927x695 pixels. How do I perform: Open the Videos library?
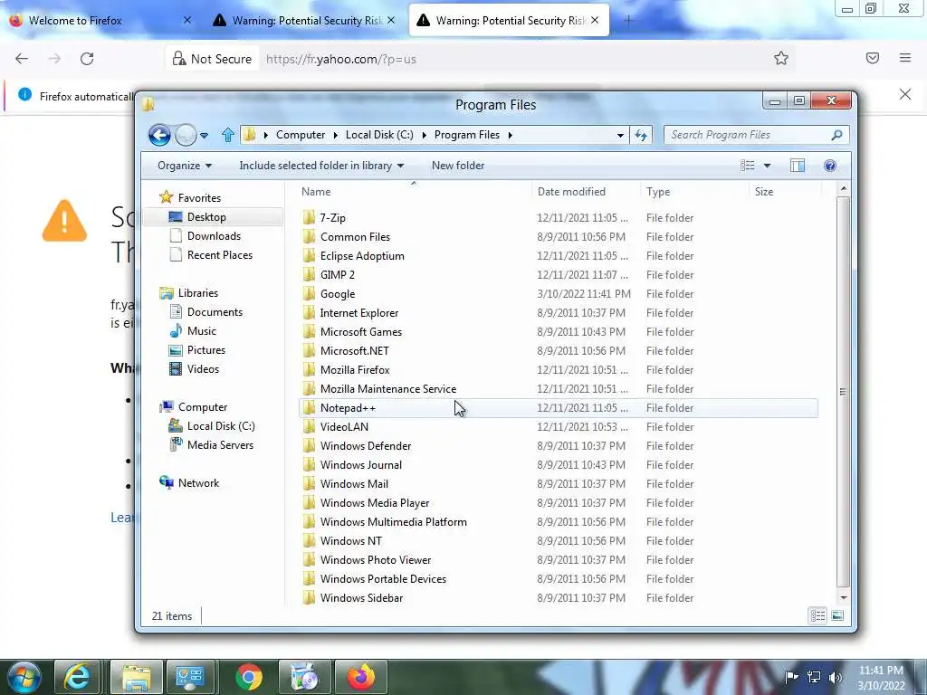coord(203,369)
